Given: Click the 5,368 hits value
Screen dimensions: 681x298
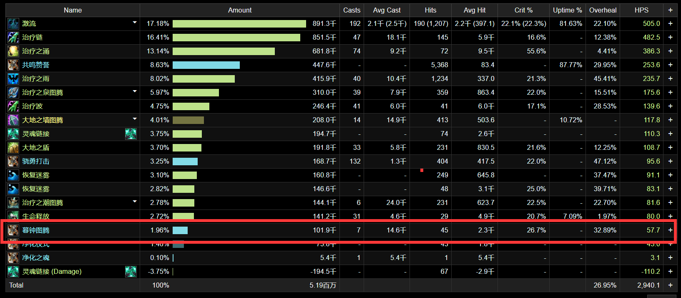Looking at the screenshot, I should (440, 65).
